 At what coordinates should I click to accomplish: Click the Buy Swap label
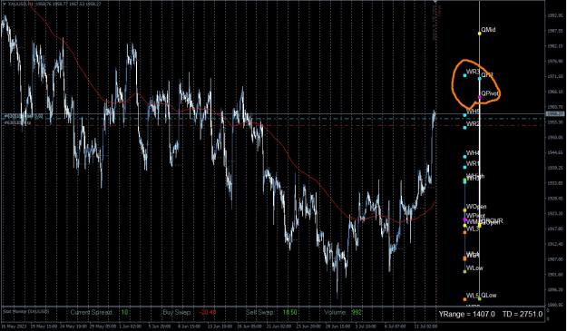tap(177, 313)
